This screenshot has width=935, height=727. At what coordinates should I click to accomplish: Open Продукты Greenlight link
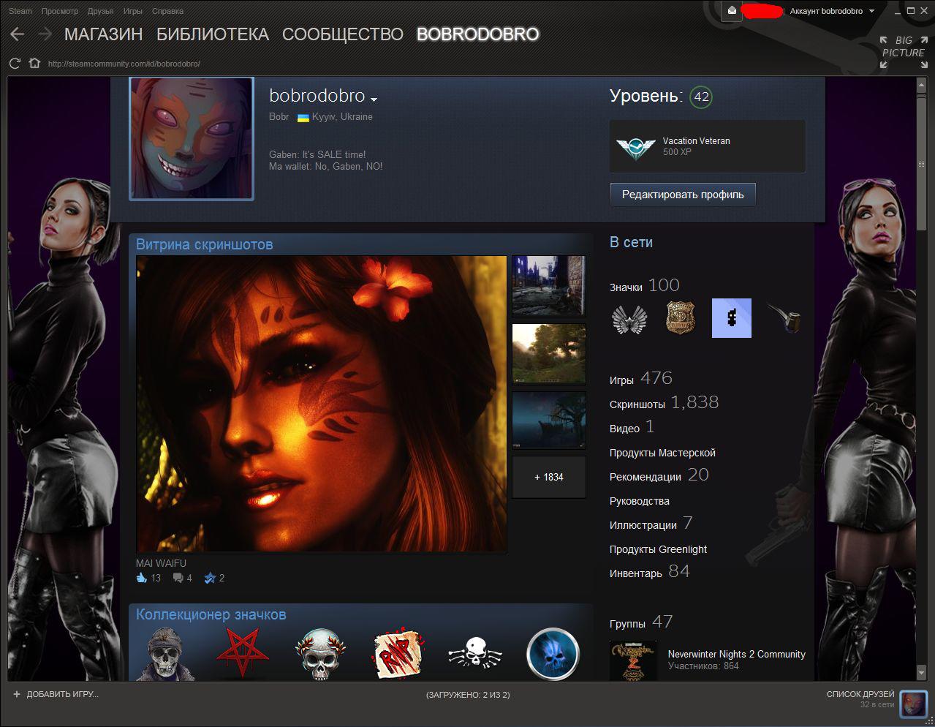point(658,549)
